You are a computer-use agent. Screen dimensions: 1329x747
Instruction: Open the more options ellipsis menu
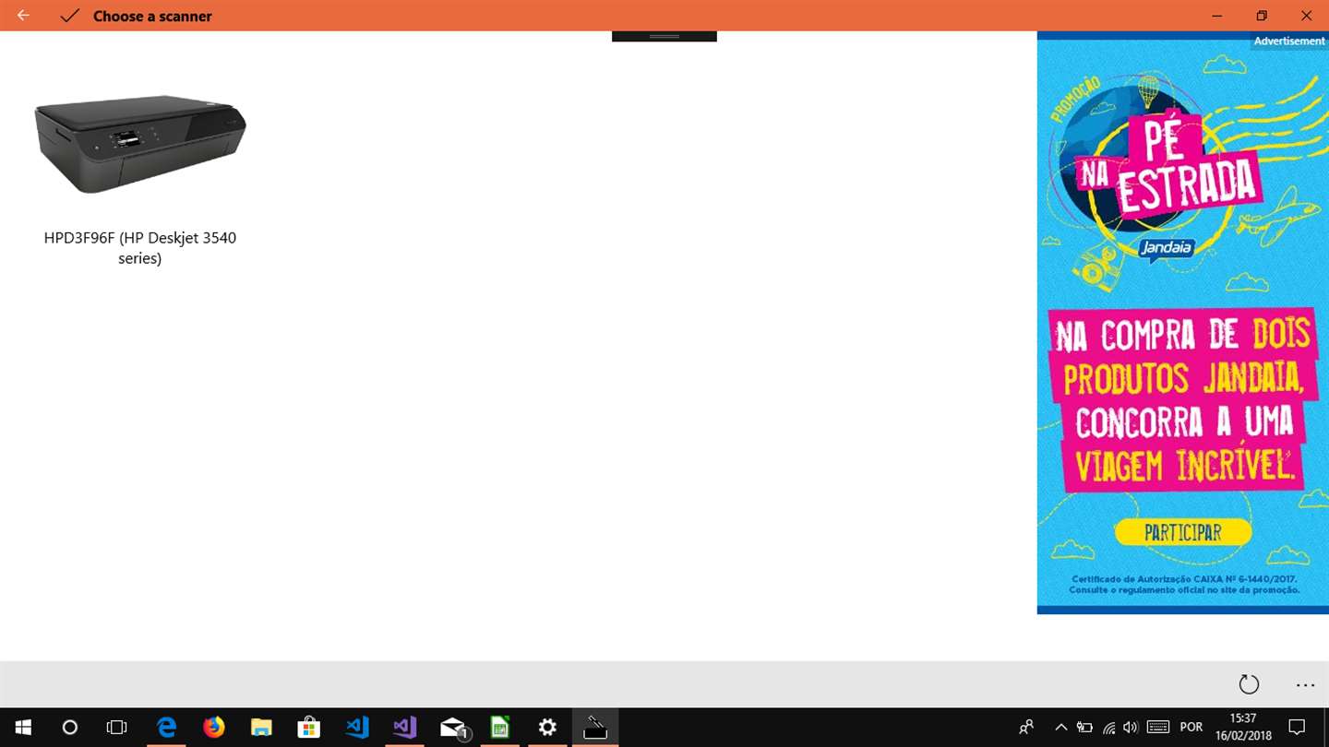(1305, 684)
